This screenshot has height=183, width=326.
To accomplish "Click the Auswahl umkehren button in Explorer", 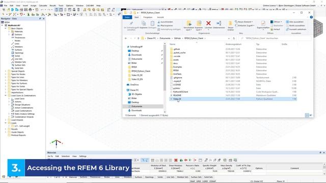I will coord(296,29).
